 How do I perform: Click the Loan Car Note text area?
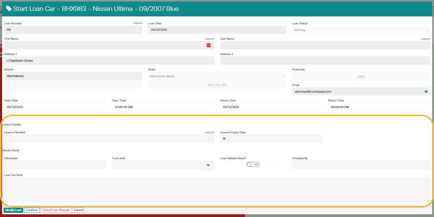217,190
